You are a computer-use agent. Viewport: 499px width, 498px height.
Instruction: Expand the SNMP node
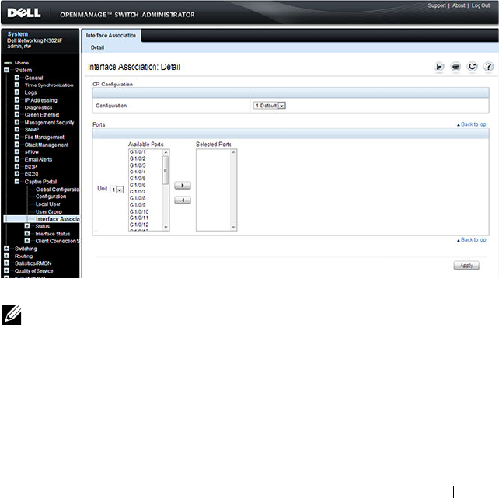(17, 130)
